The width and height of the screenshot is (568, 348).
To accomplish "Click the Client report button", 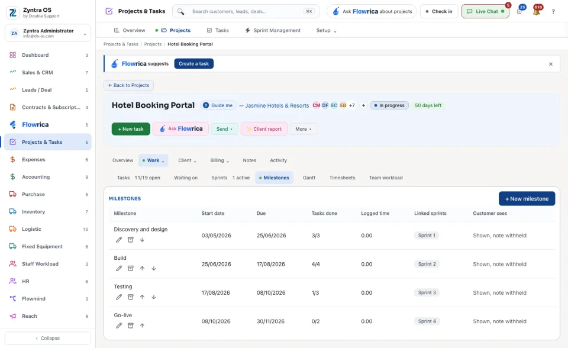I will [x=264, y=129].
